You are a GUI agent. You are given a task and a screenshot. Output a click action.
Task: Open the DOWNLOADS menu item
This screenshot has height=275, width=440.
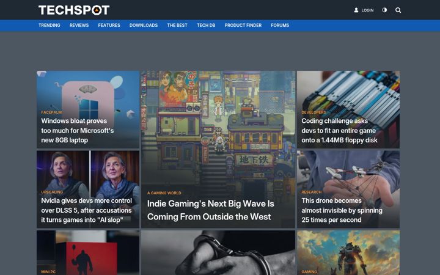(x=144, y=25)
